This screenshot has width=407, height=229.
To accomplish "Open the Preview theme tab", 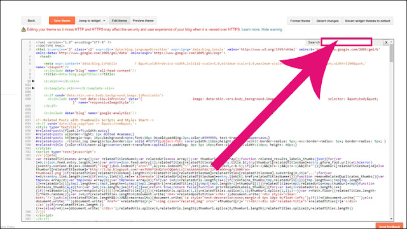I will click(x=143, y=20).
